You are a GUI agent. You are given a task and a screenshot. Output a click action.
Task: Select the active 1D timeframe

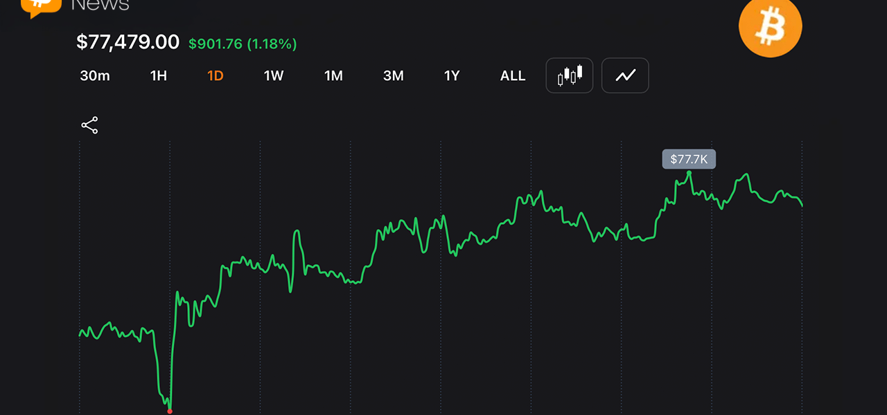[x=216, y=76]
